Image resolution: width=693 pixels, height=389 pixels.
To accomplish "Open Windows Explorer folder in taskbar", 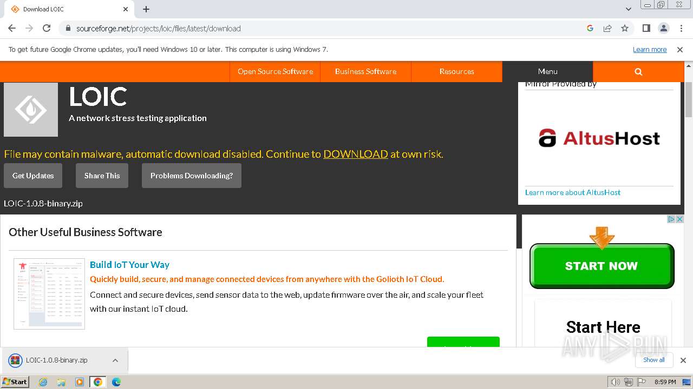I will (61, 382).
